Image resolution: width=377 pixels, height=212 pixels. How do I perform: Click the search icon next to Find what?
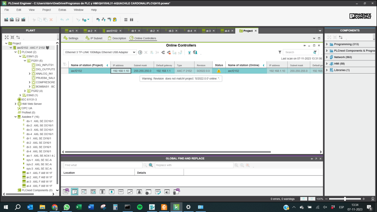[145, 165]
